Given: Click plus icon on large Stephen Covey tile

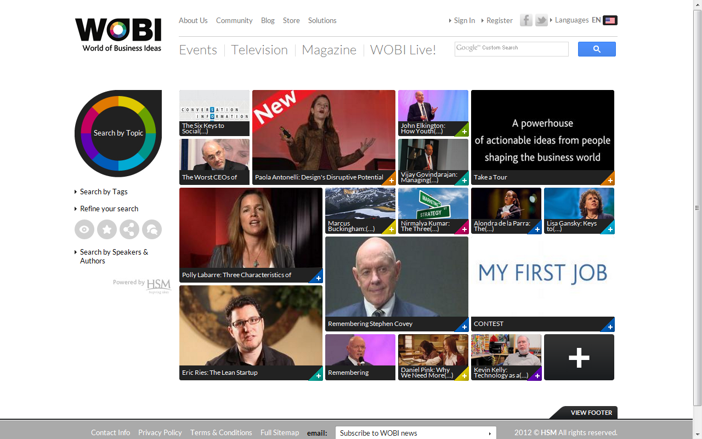Looking at the screenshot, I should pyautogui.click(x=465, y=327).
